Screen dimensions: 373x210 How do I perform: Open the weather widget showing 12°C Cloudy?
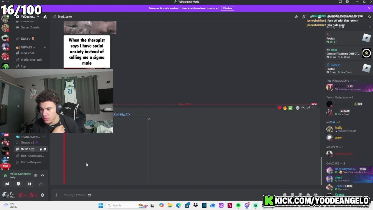[10, 205]
